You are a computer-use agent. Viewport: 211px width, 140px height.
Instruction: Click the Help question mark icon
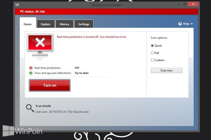pos(180,24)
